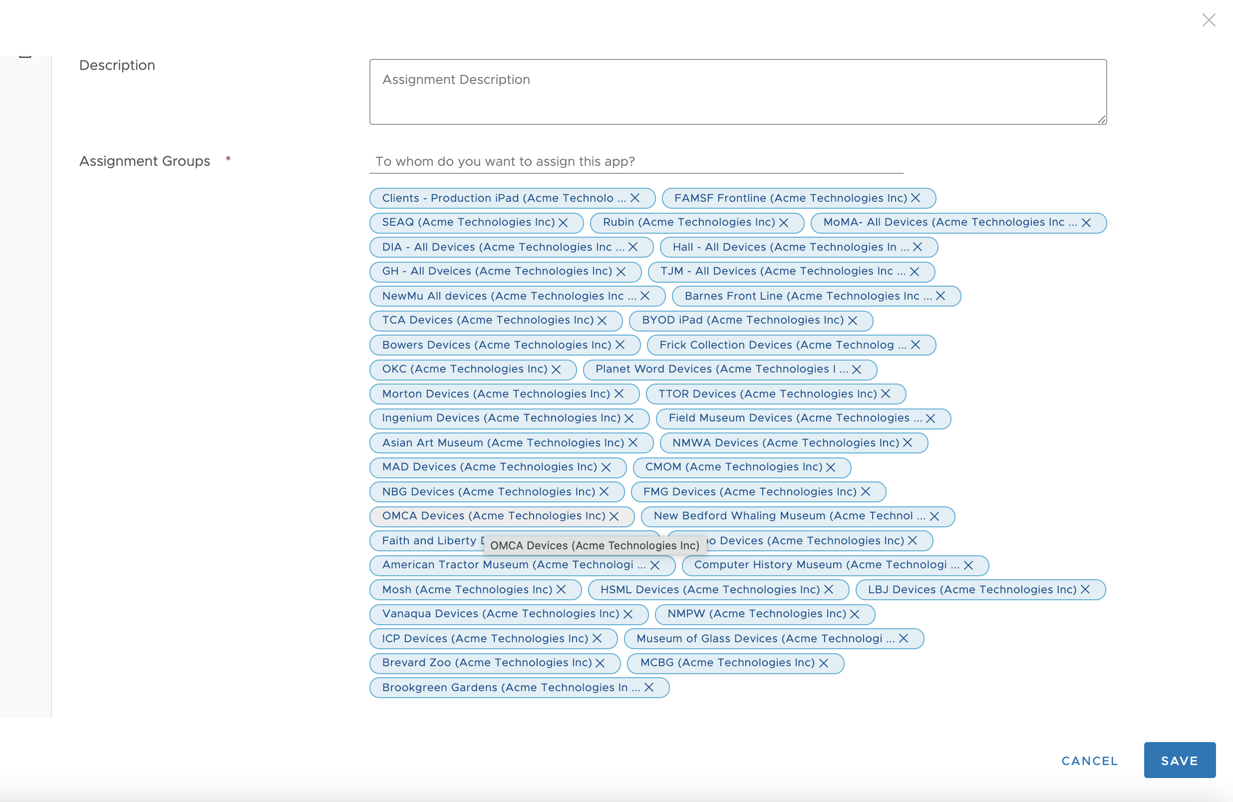This screenshot has width=1233, height=802.
Task: Remove the Brookgreen Gardens group chip
Action: (x=649, y=688)
